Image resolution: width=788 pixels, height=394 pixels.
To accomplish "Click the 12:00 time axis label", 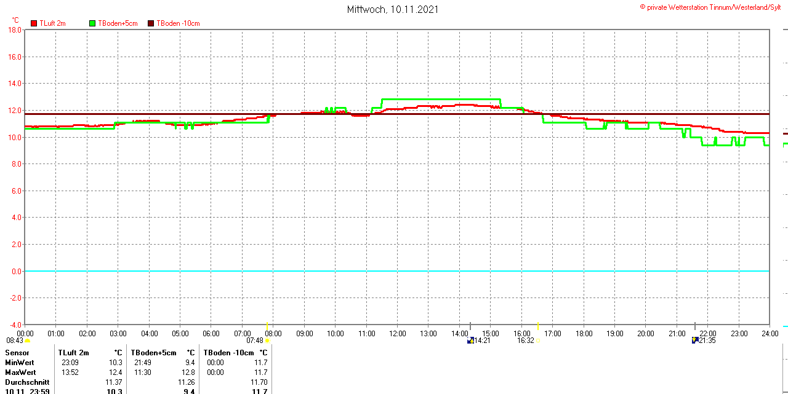I will (x=397, y=334).
